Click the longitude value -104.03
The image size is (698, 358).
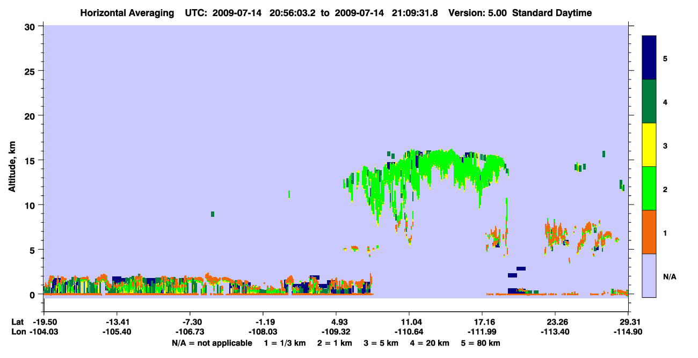point(44,332)
